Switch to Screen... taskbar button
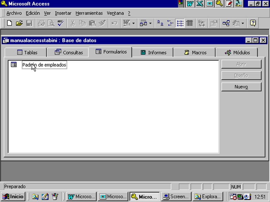Viewport: 270px width, 202px height. click(x=176, y=196)
